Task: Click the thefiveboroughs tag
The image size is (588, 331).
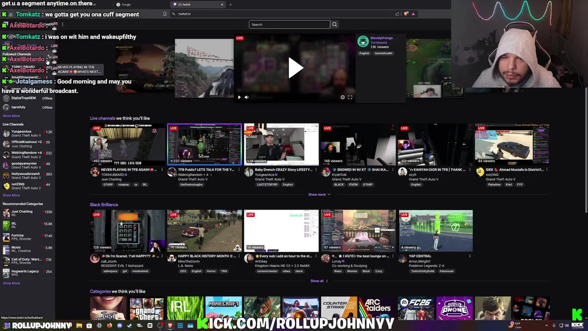Action: point(191,185)
